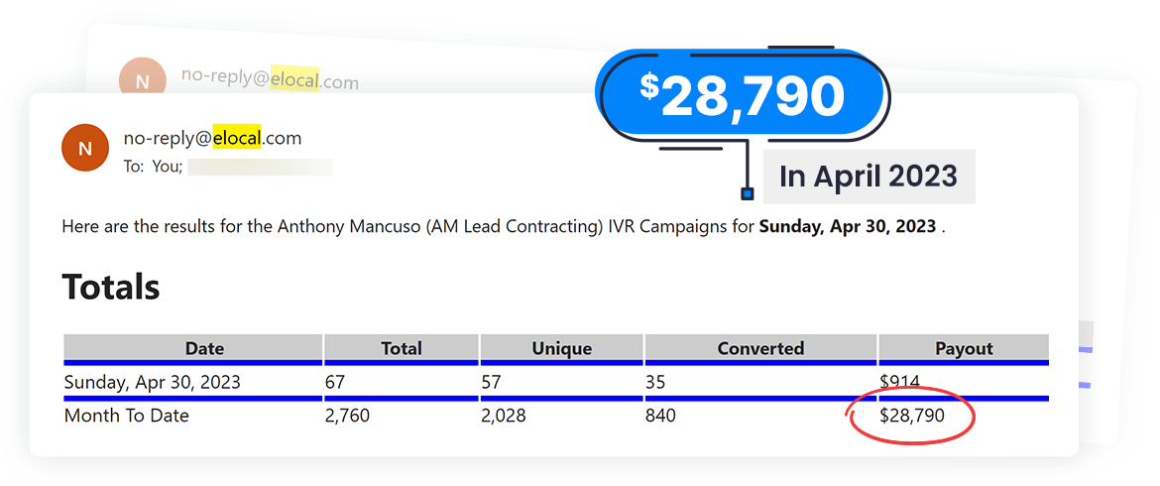1160x486 pixels.
Task: Click the Sunday, Apr 30, 2023 date cell
Action: (x=152, y=382)
